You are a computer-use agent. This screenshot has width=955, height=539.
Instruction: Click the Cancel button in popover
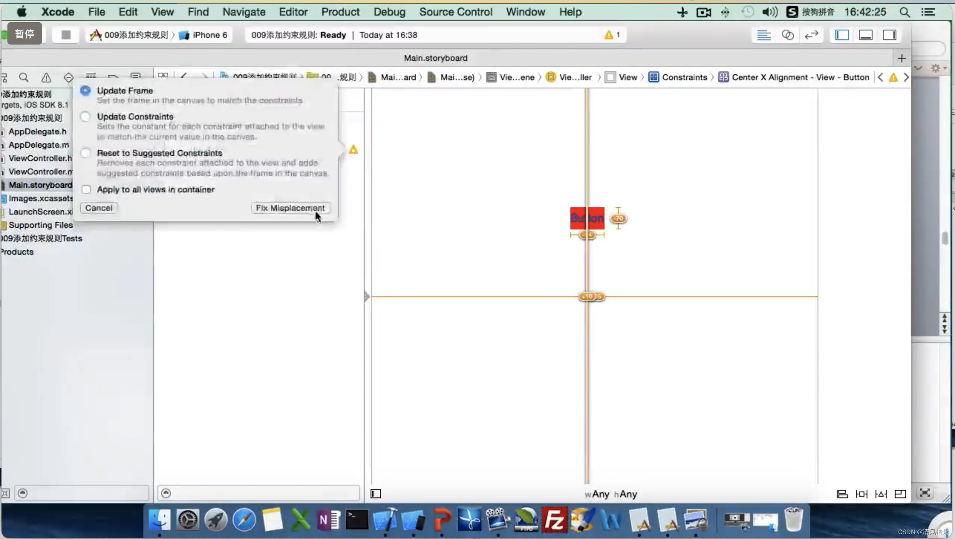click(x=99, y=208)
